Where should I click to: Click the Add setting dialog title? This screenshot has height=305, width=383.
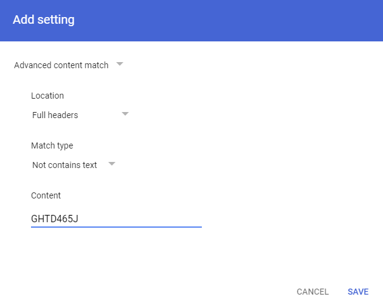pos(44,20)
